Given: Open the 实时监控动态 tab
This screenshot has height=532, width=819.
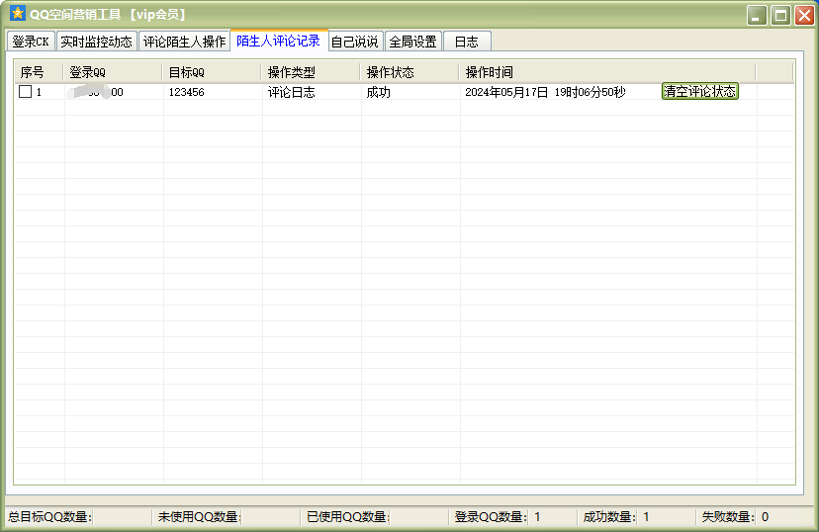Looking at the screenshot, I should [97, 42].
